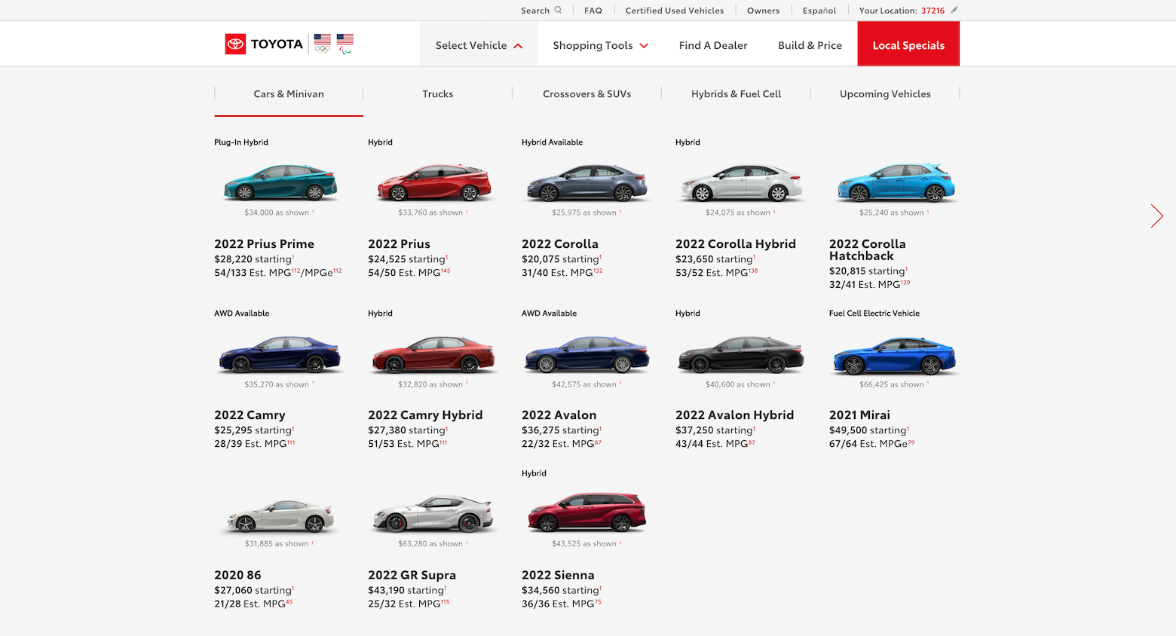Viewport: 1176px width, 636px height.
Task: Open the Build & Price page
Action: point(810,45)
